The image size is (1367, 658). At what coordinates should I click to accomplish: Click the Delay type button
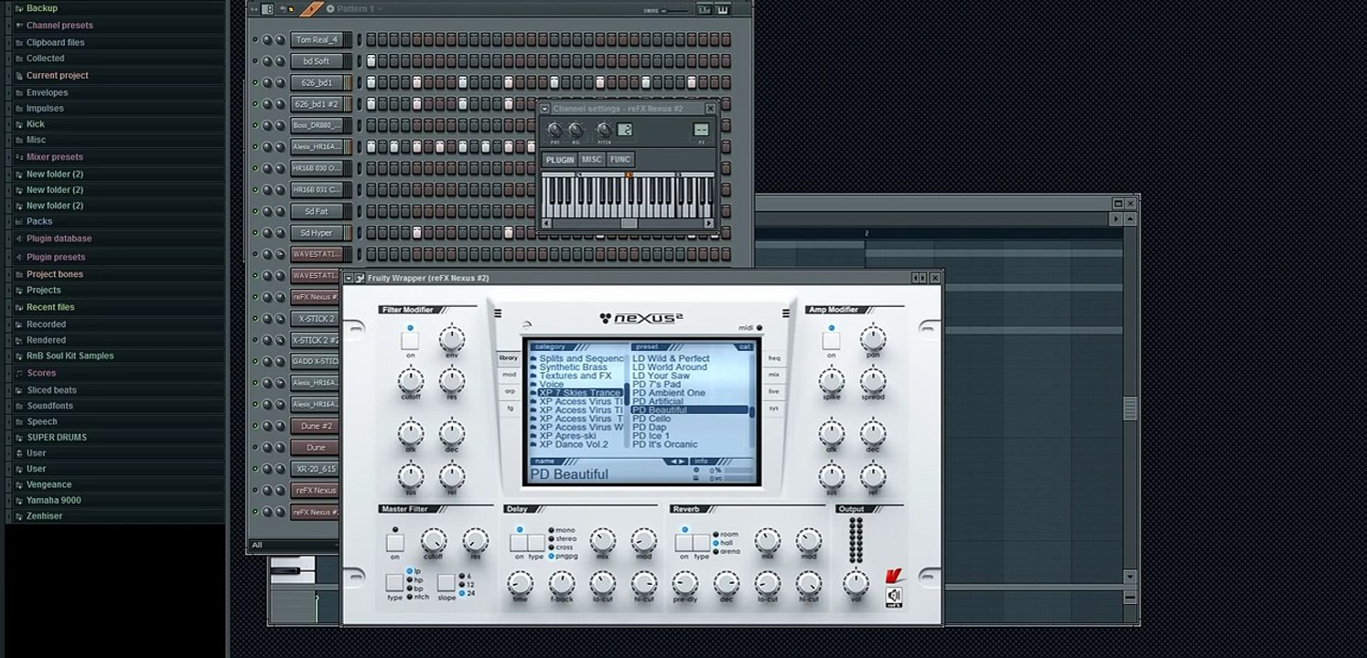[536, 543]
